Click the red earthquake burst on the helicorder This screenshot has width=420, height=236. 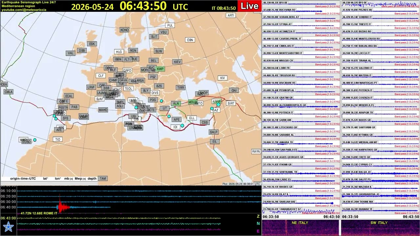63,207
